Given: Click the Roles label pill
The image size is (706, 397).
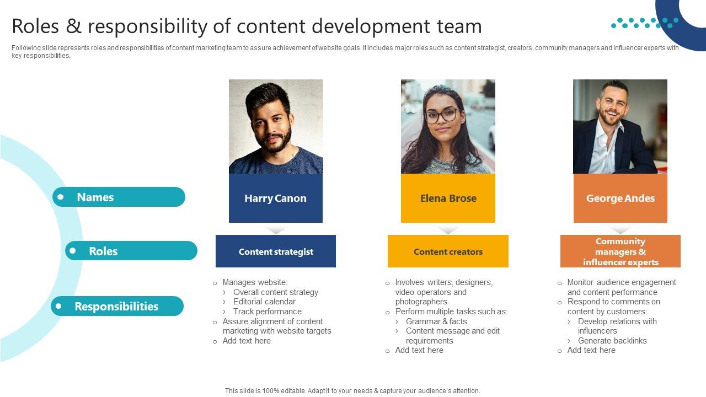Looking at the screenshot, I should (x=131, y=251).
